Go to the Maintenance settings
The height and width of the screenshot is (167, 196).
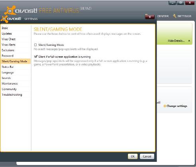(16, 84)
